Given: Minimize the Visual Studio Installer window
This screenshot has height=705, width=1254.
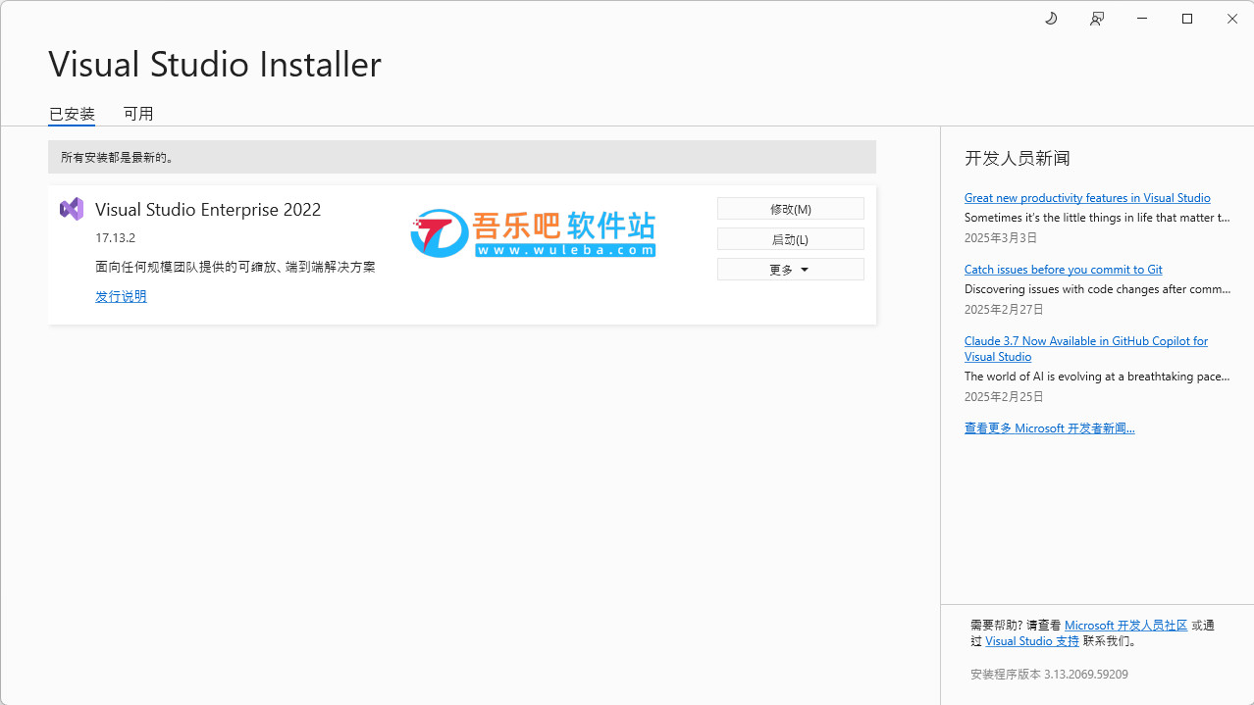Looking at the screenshot, I should point(1142,19).
